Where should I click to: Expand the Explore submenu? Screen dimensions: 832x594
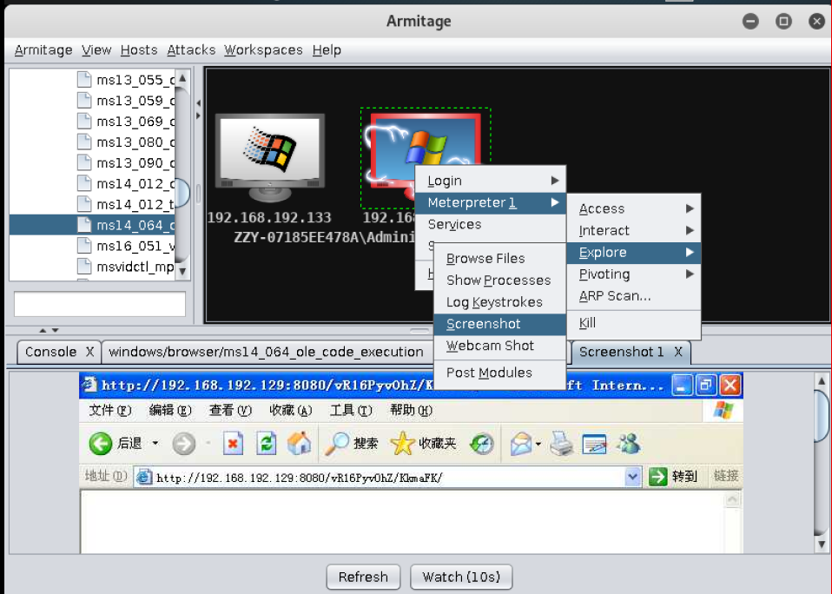634,252
